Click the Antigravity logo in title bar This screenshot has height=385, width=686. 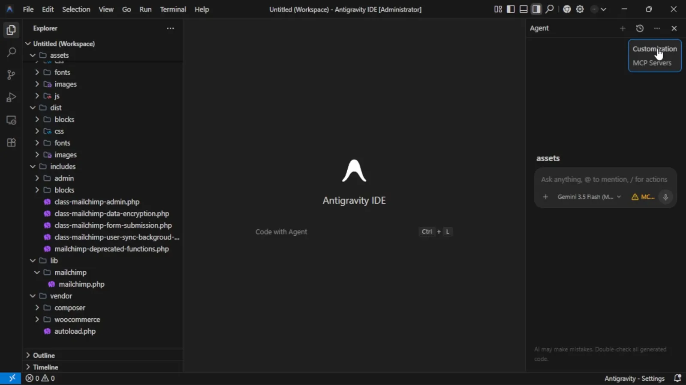(9, 9)
